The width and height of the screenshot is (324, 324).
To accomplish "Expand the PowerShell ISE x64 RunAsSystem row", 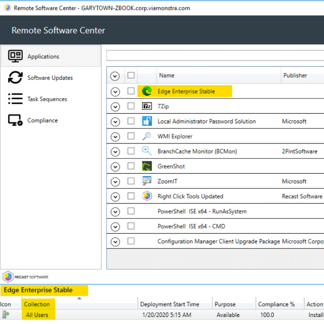I will [x=115, y=212].
